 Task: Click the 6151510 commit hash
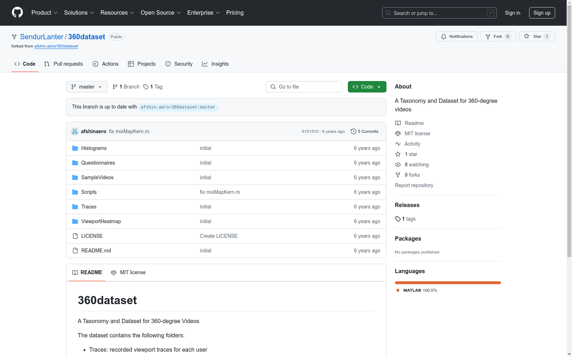310,131
